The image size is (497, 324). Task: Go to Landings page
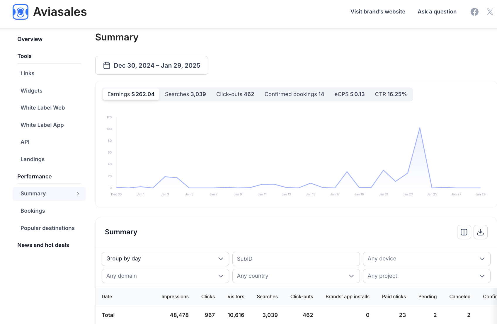click(x=33, y=159)
